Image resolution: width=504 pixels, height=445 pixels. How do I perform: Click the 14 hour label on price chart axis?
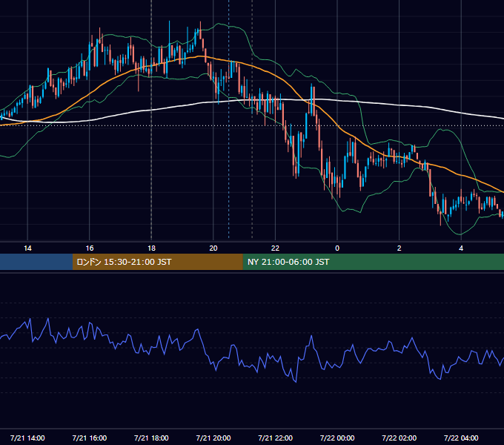[x=27, y=248]
